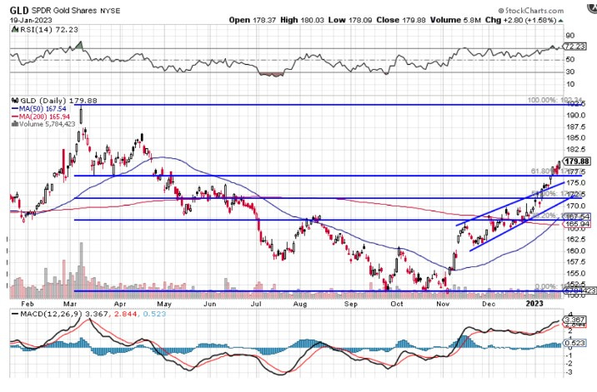This screenshot has width=597, height=392.
Task: Click the 72.23 RSI value tag
Action: click(576, 47)
